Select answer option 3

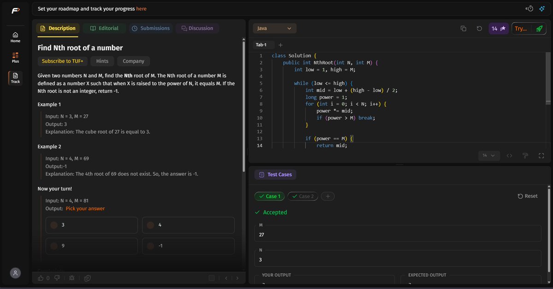[x=92, y=225]
